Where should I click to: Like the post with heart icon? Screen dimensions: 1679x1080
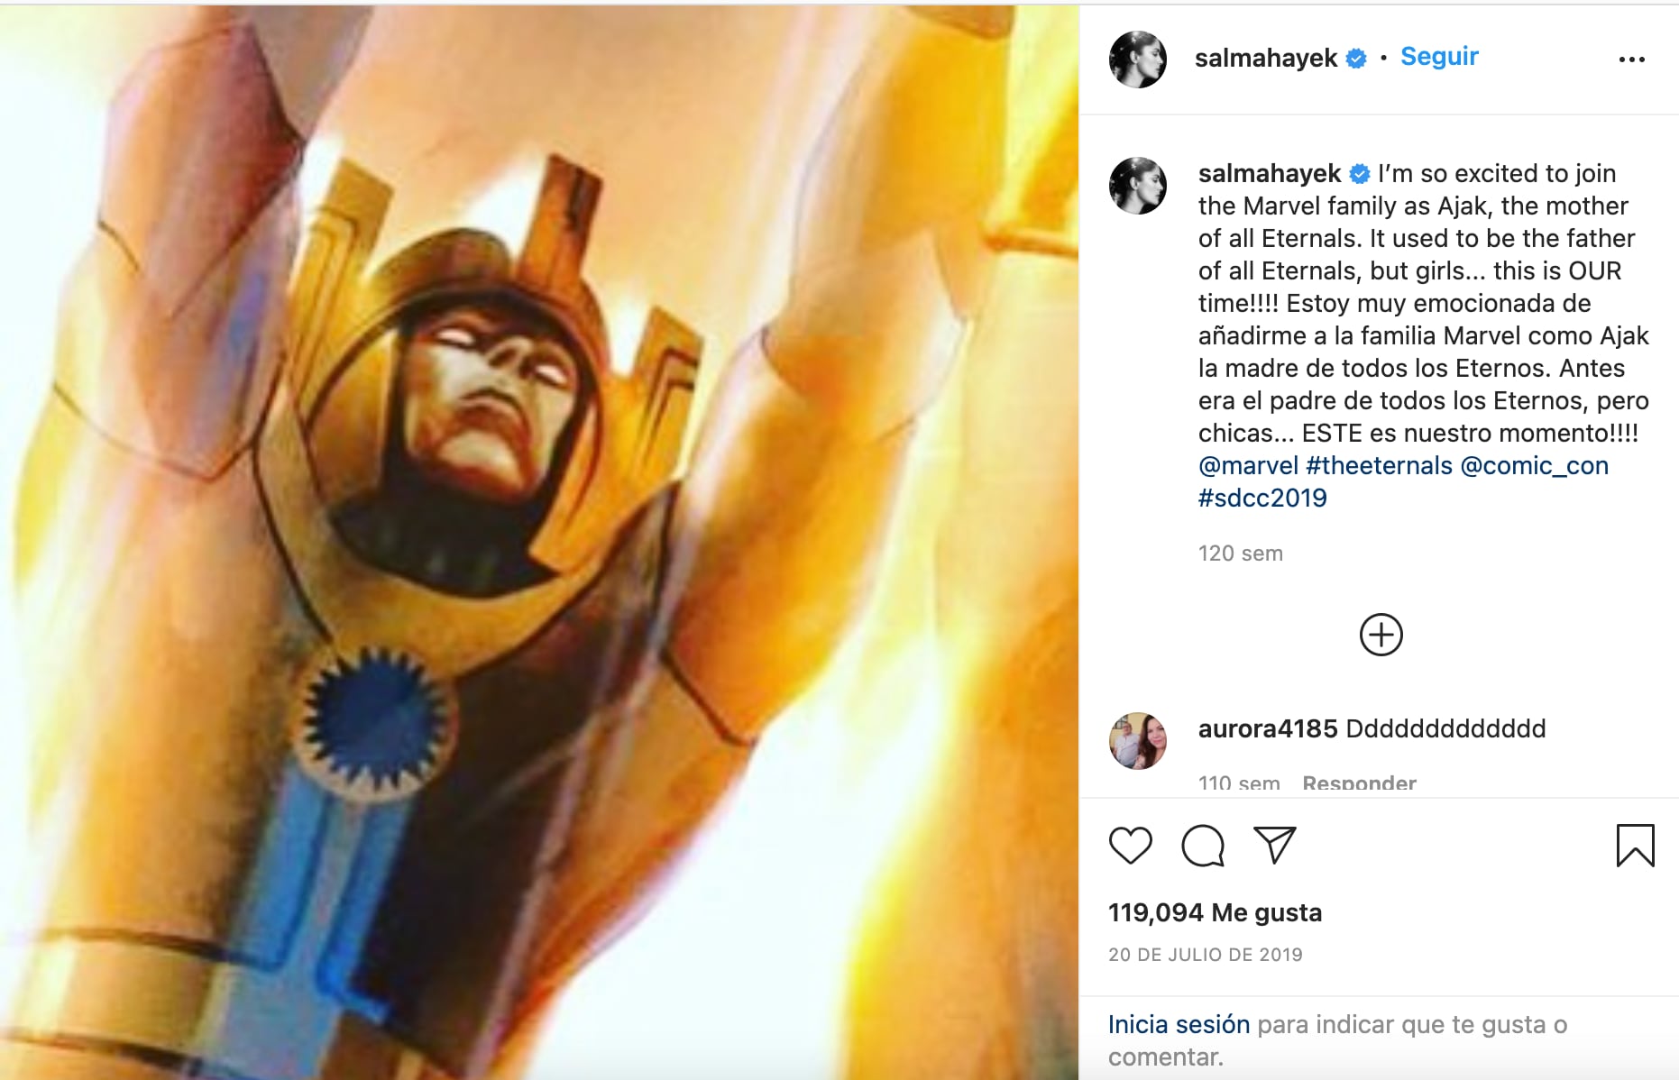[x=1130, y=846]
